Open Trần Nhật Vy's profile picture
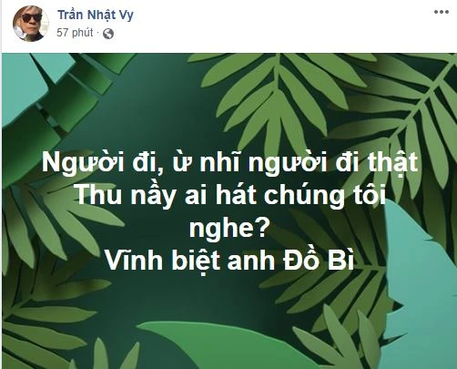457x369 pixels. pos(31,24)
